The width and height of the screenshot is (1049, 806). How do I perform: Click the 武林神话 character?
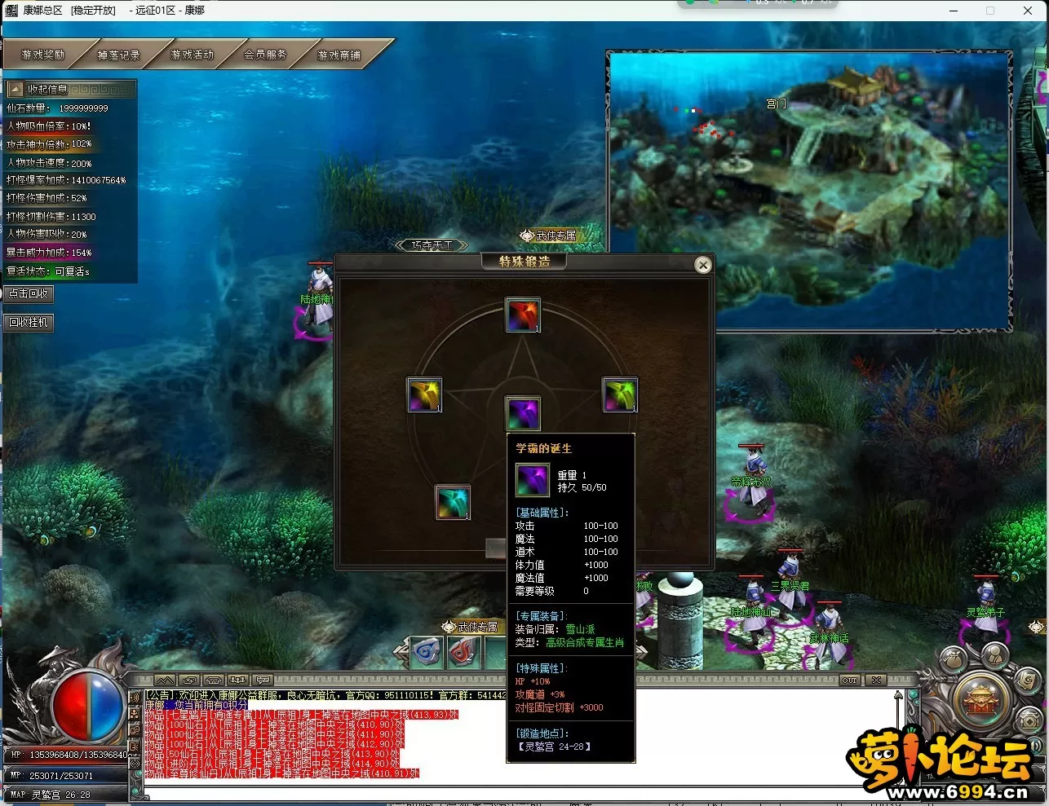pos(829,636)
